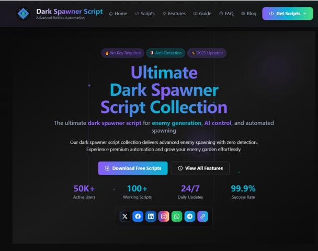318x251 pixels.
Task: Click the Get Scripts button
Action: (288, 14)
